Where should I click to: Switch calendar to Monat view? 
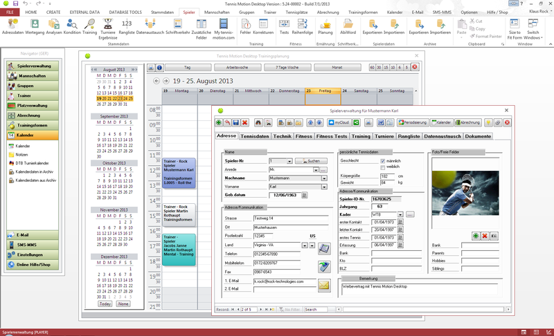(x=337, y=68)
